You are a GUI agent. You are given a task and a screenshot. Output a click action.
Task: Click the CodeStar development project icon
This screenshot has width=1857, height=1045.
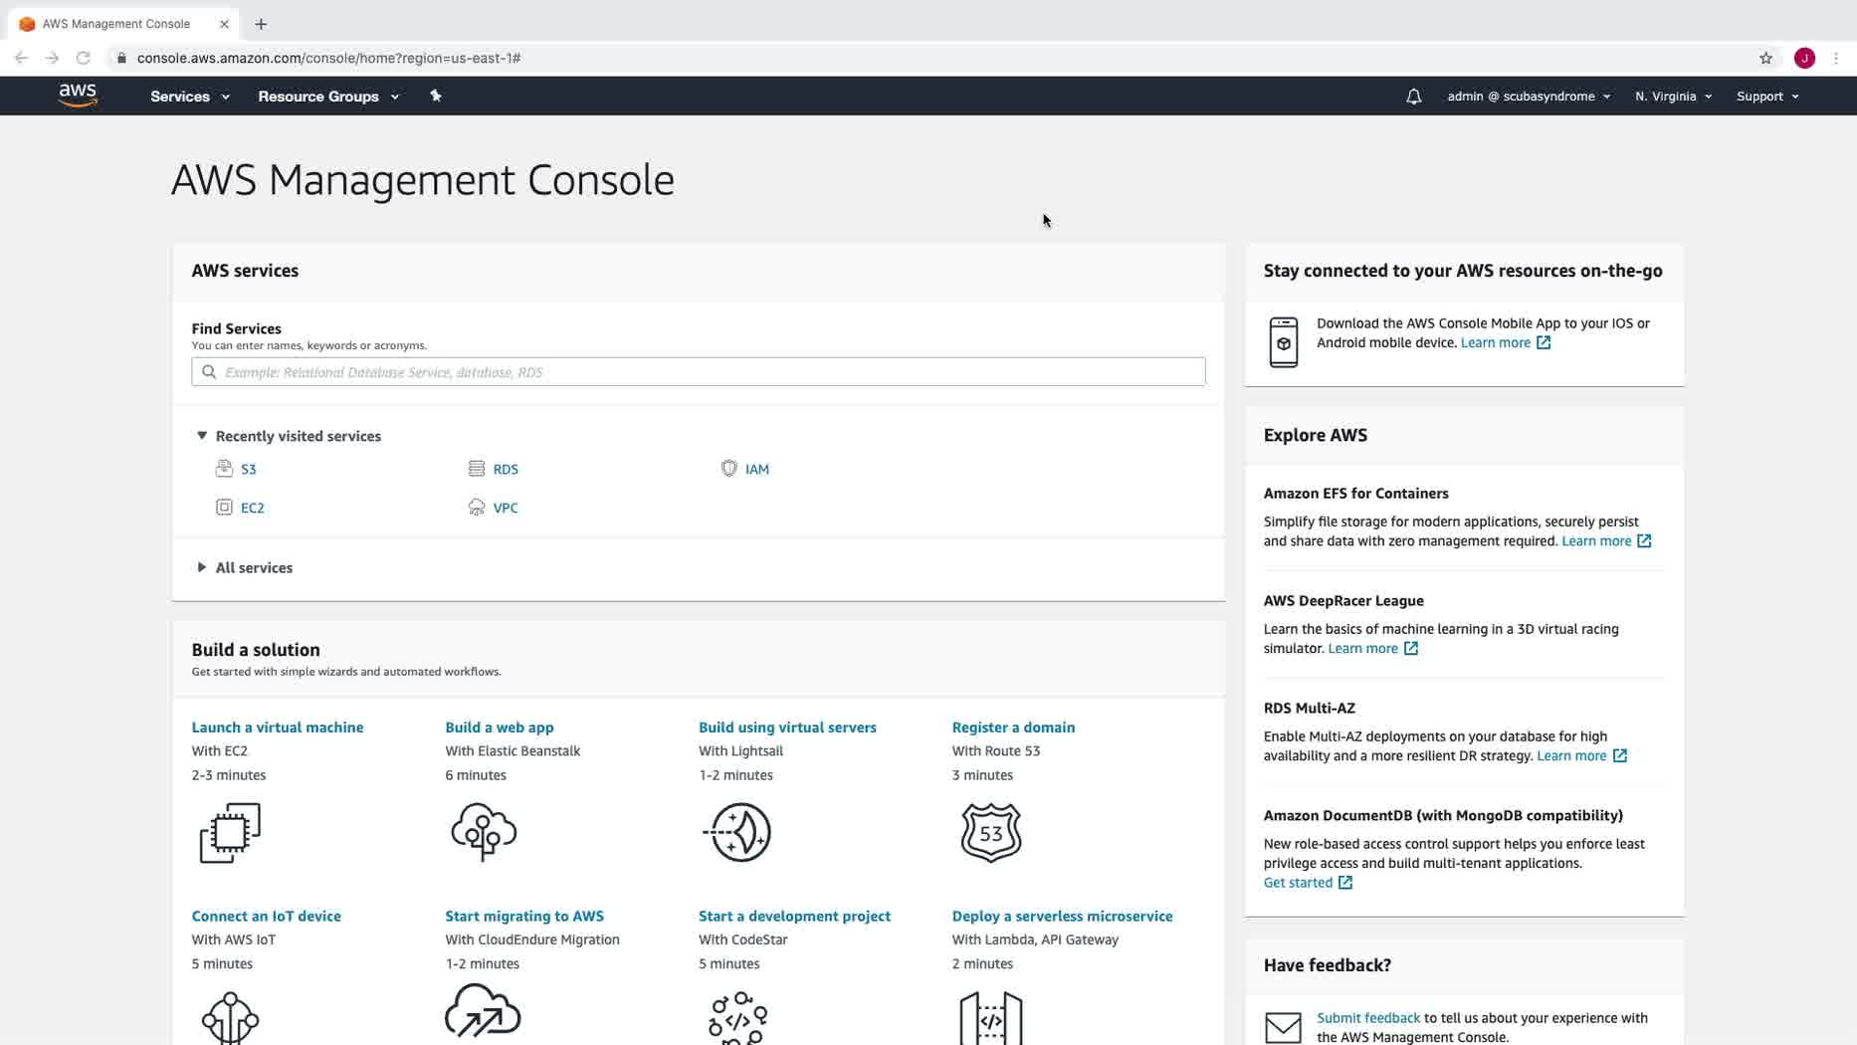coord(737,1017)
